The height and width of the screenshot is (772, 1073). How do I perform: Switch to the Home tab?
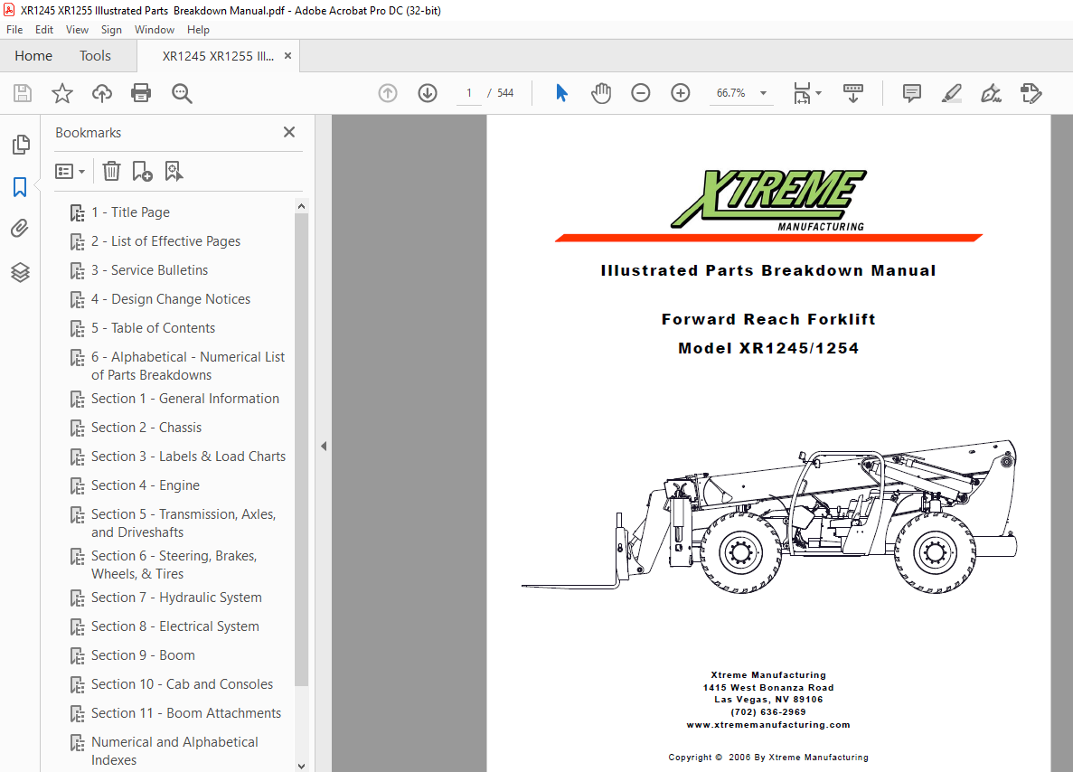[x=33, y=55]
